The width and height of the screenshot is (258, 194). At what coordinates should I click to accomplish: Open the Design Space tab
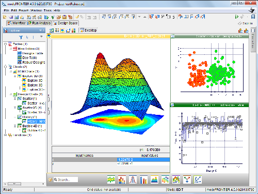click(x=66, y=23)
